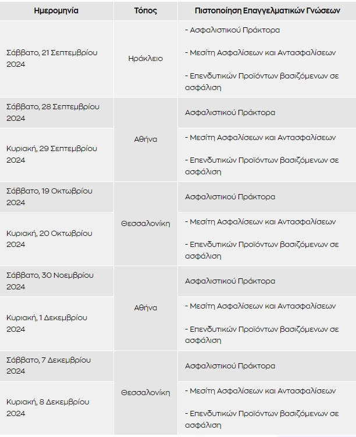Click the Τόπος column header

point(145,10)
